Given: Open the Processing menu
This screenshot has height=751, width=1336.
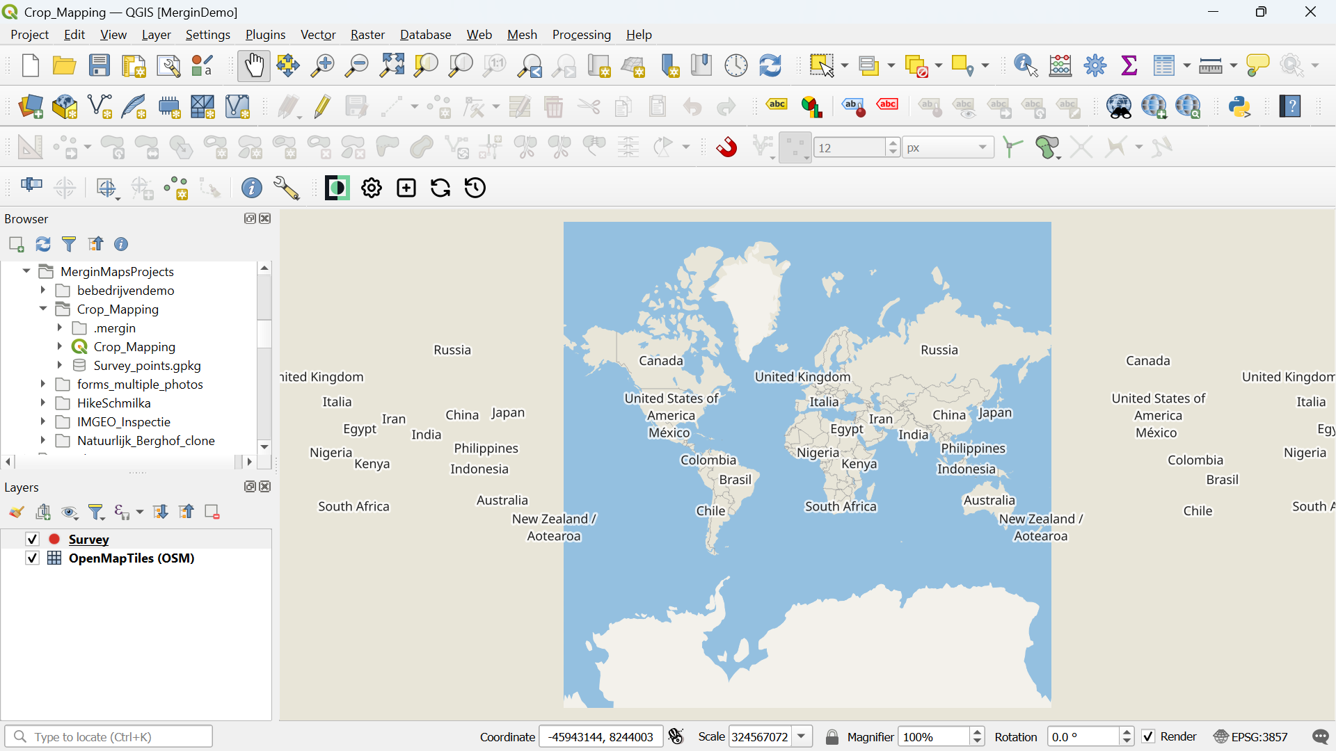Looking at the screenshot, I should point(581,35).
